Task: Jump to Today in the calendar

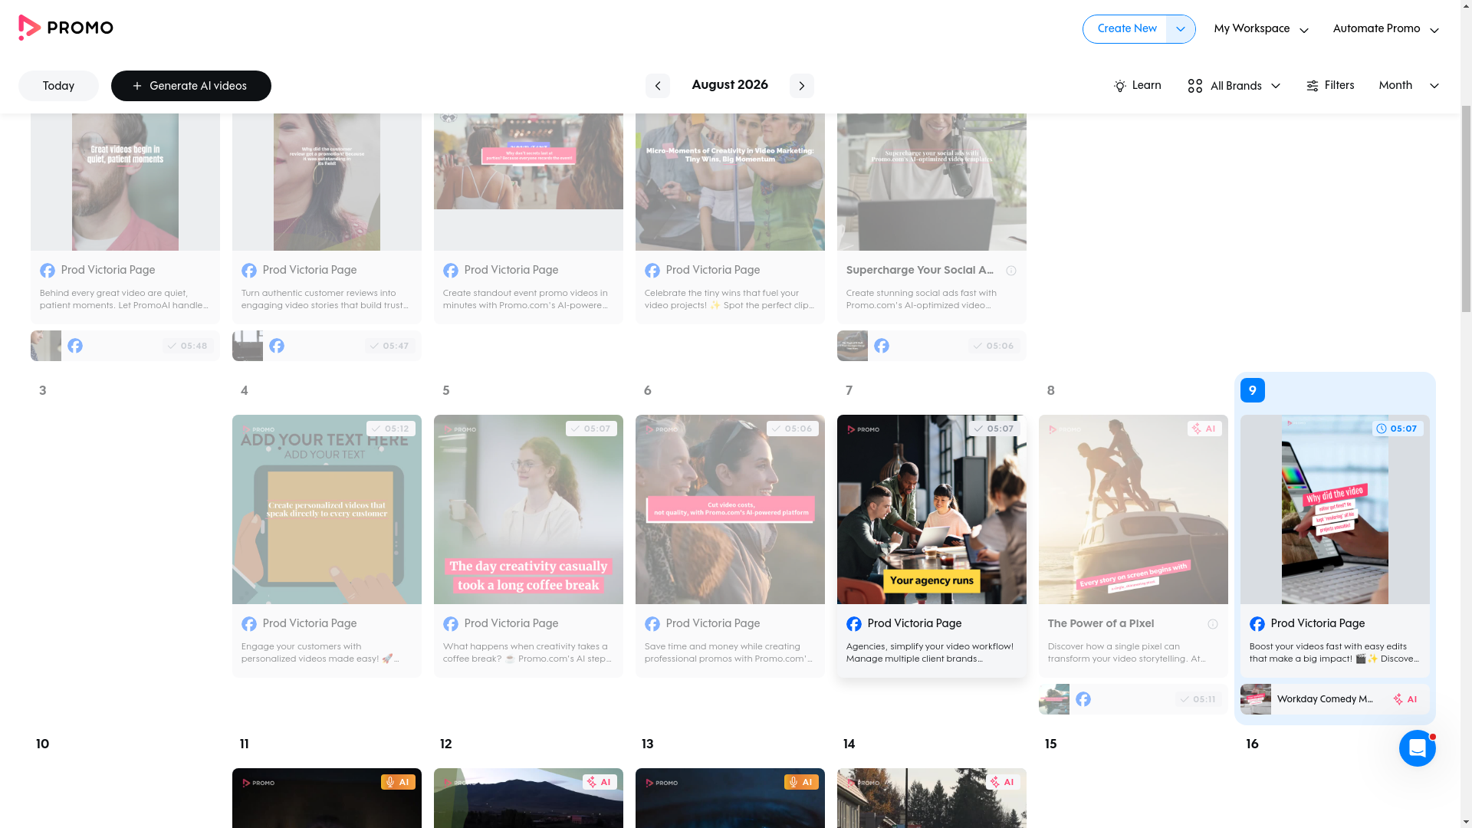Action: [x=58, y=86]
